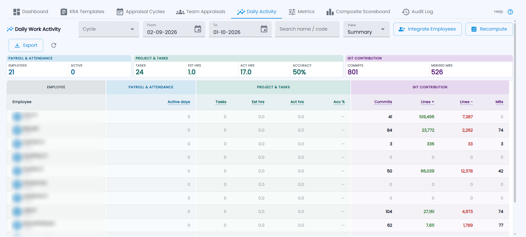This screenshot has width=526, height=237.
Task: Sort by Est hrs column
Action: pos(258,102)
